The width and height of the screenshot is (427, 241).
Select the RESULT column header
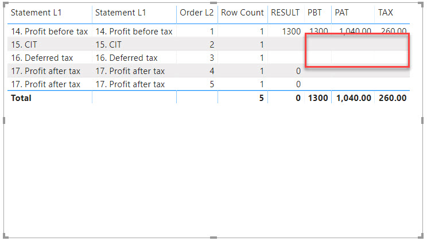pos(285,13)
